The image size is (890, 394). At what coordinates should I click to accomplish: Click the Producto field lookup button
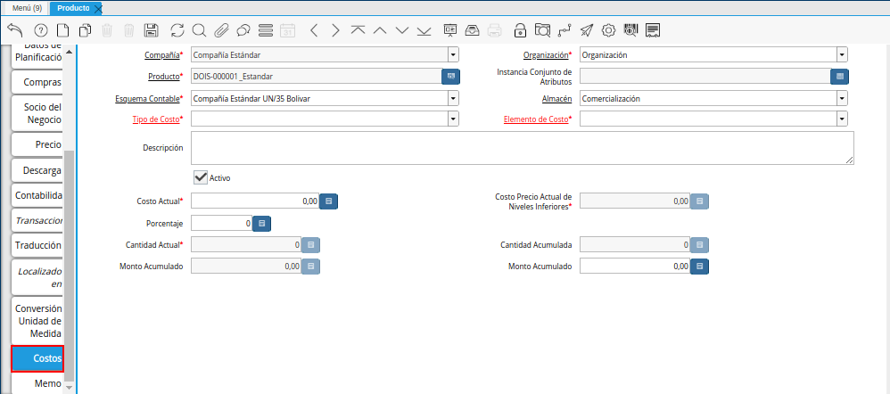(451, 77)
